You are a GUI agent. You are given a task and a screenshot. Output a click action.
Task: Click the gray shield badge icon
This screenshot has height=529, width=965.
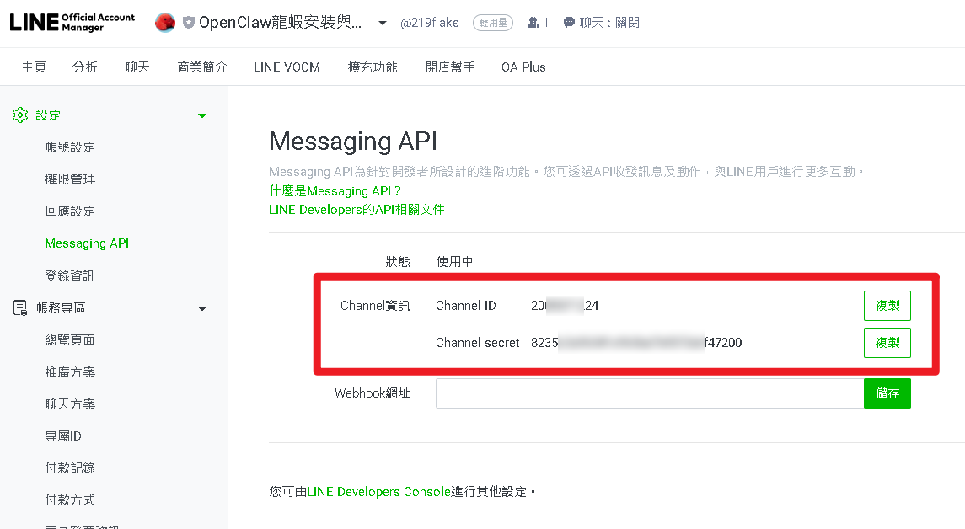point(188,23)
